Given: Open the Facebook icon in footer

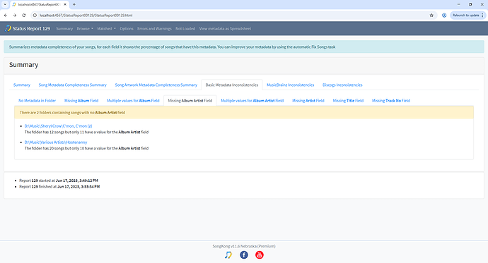Looking at the screenshot, I should 244,255.
